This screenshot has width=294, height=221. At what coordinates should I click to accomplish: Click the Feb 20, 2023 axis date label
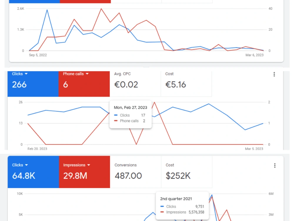[37, 149]
